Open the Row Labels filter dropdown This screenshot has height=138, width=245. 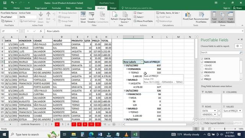coord(142,62)
